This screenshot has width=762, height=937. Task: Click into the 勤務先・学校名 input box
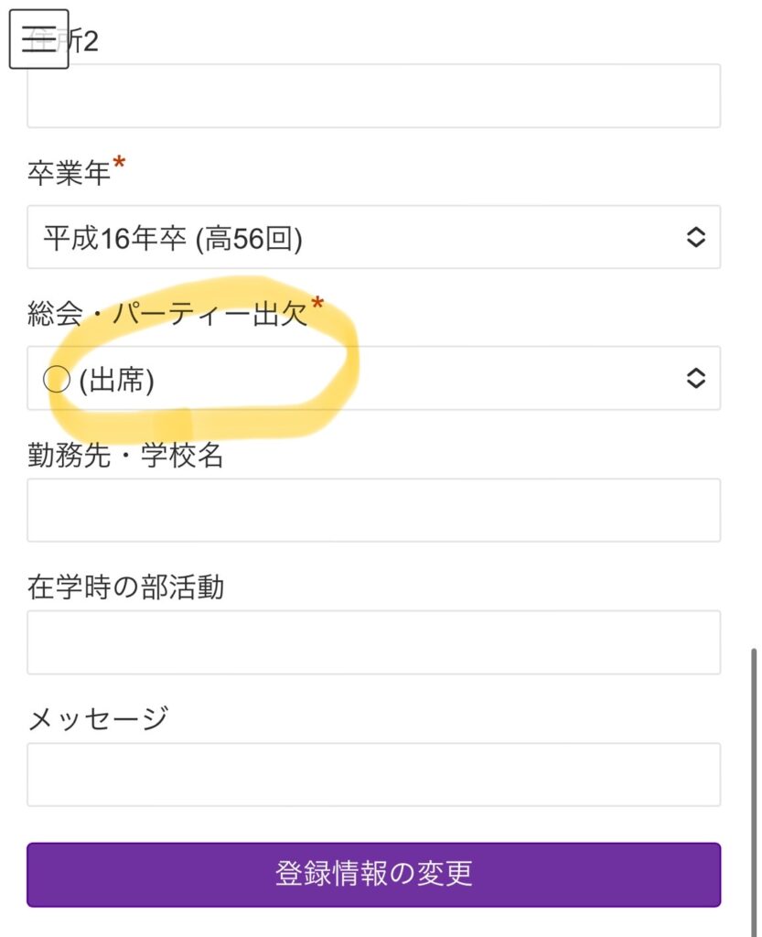(x=373, y=510)
